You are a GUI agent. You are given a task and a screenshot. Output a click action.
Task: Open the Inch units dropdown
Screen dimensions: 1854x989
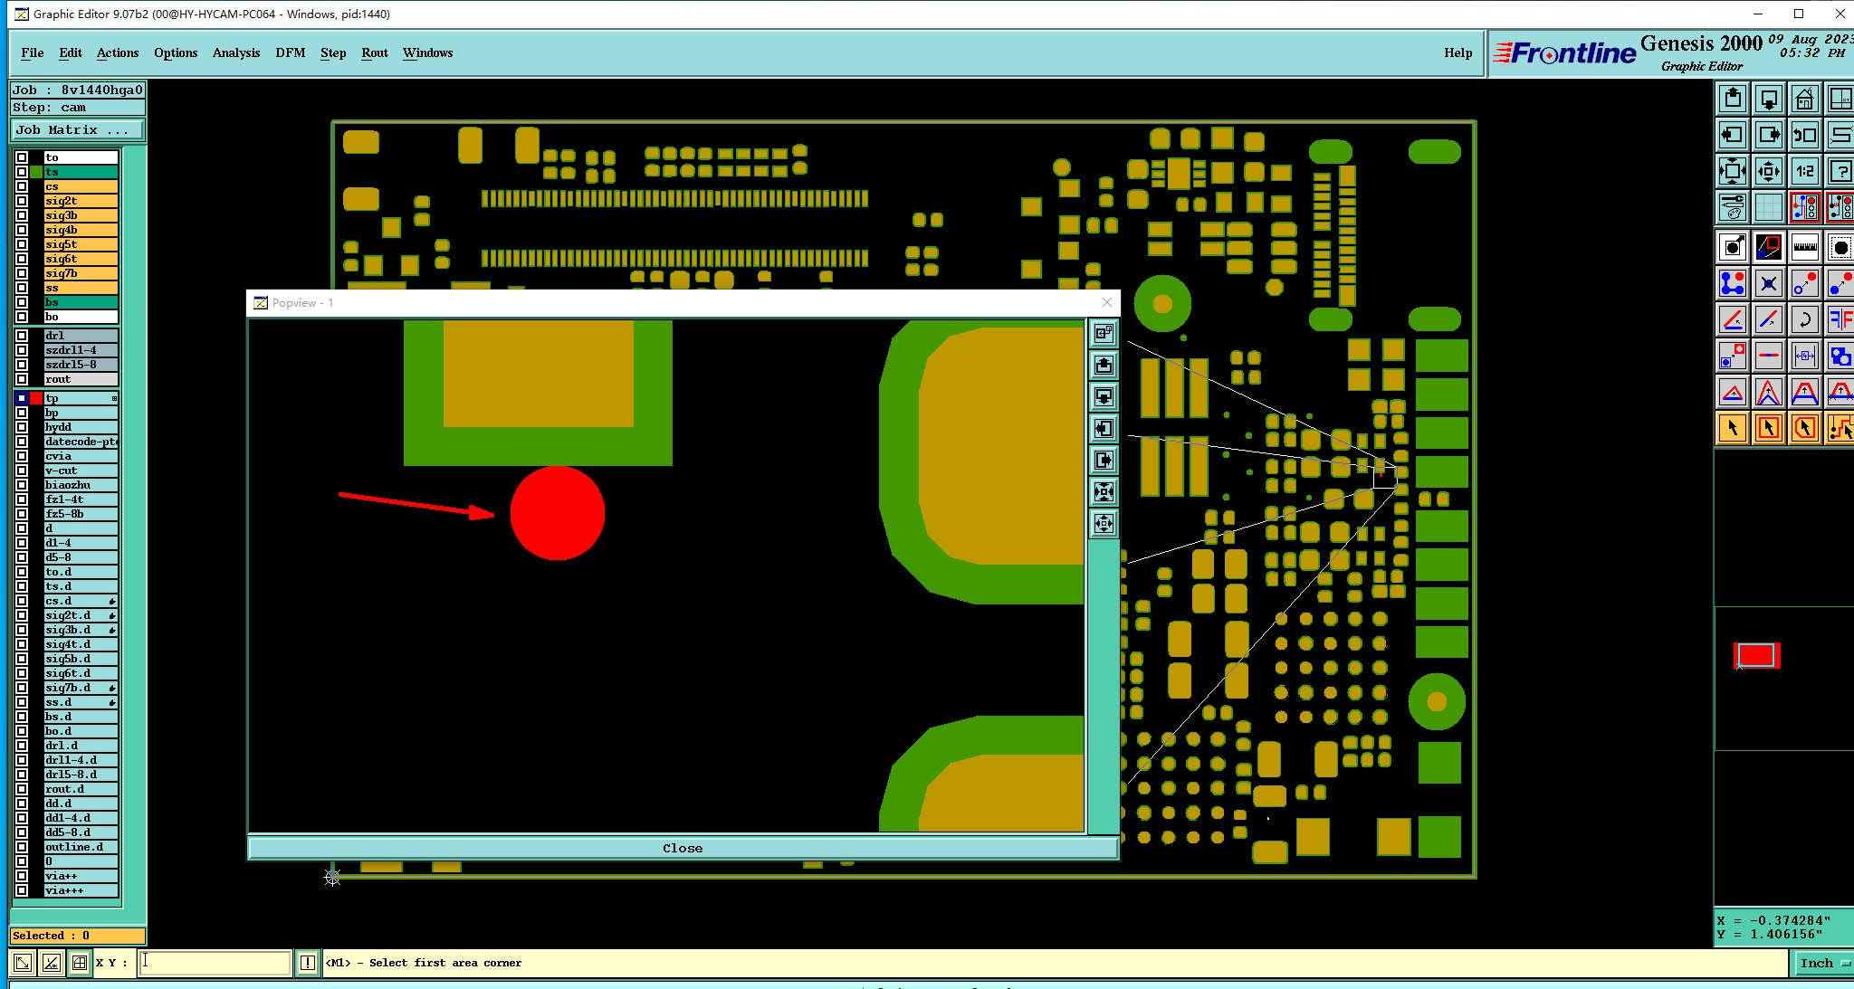click(1823, 964)
